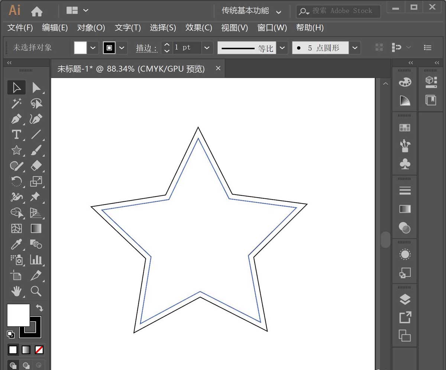
Task: Open the 文件(F) menu
Action: [20, 28]
